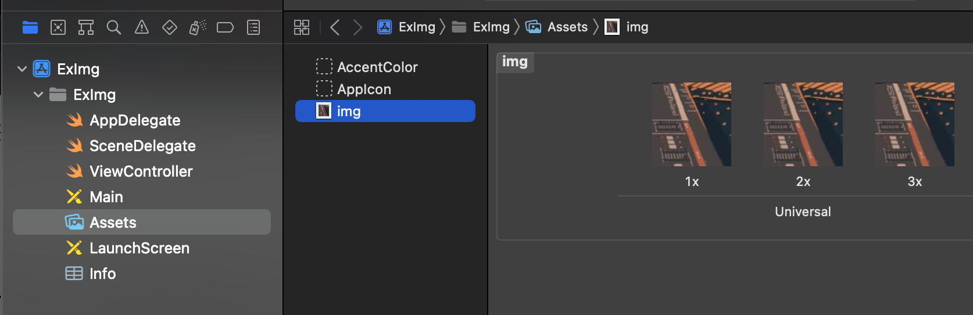Screen dimensions: 973x315
Task: Show the Breakpoint navigator
Action: coord(225,27)
